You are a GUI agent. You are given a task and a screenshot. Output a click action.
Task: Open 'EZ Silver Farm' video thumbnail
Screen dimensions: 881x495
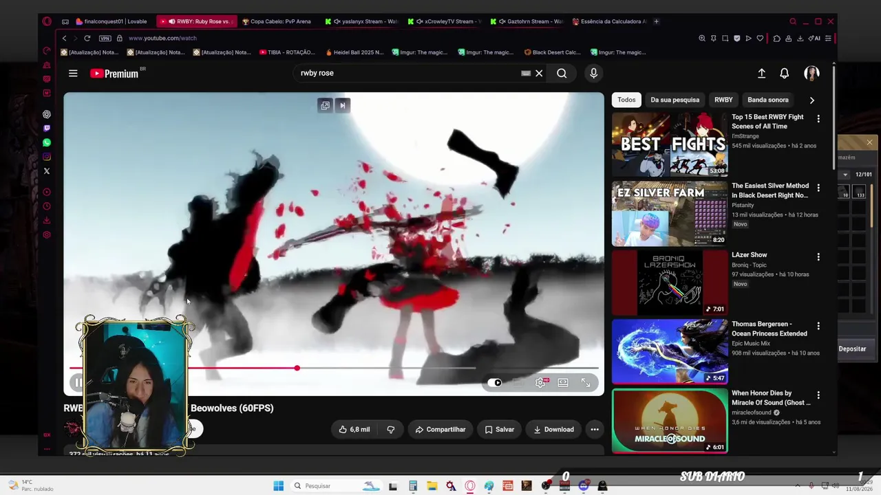(670, 213)
